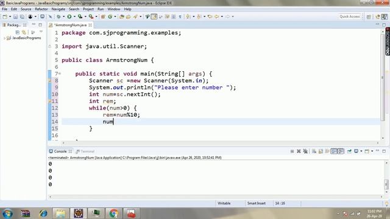Click the Save All icon

(x=22, y=16)
